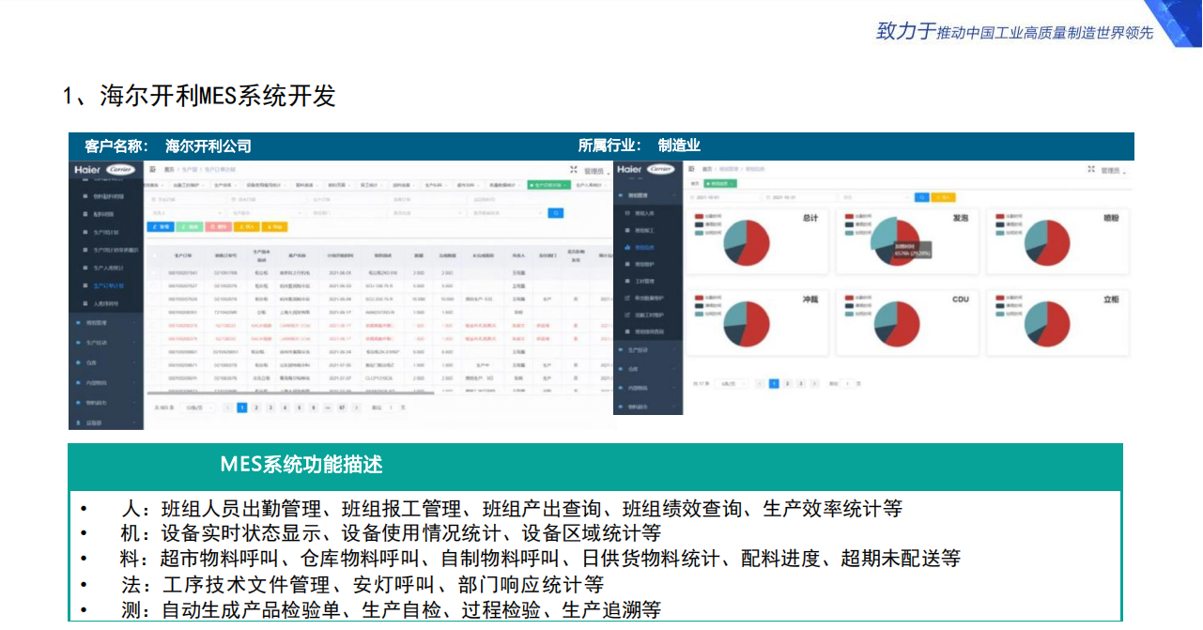Screen dimensions: 1203x630
Task: Tick checkbox of the SCU 250 75 R row
Action: 154,300
